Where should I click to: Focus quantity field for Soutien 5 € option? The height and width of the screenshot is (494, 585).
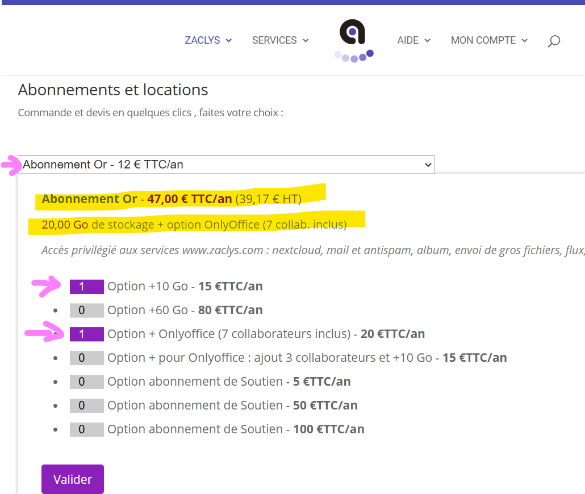[x=86, y=382]
